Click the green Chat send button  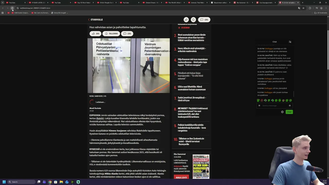pos(289,112)
